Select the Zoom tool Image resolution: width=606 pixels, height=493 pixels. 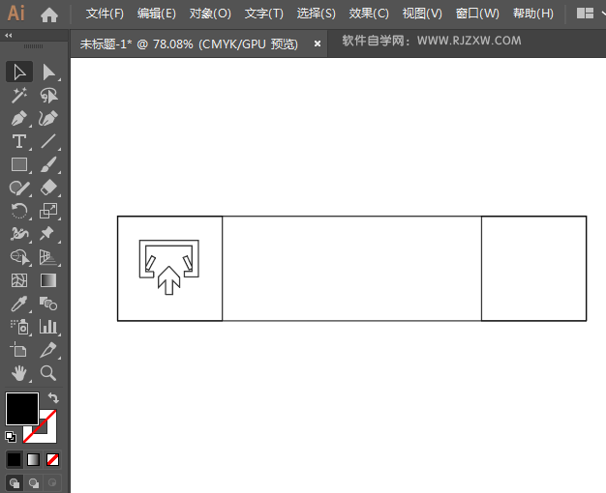tap(49, 373)
